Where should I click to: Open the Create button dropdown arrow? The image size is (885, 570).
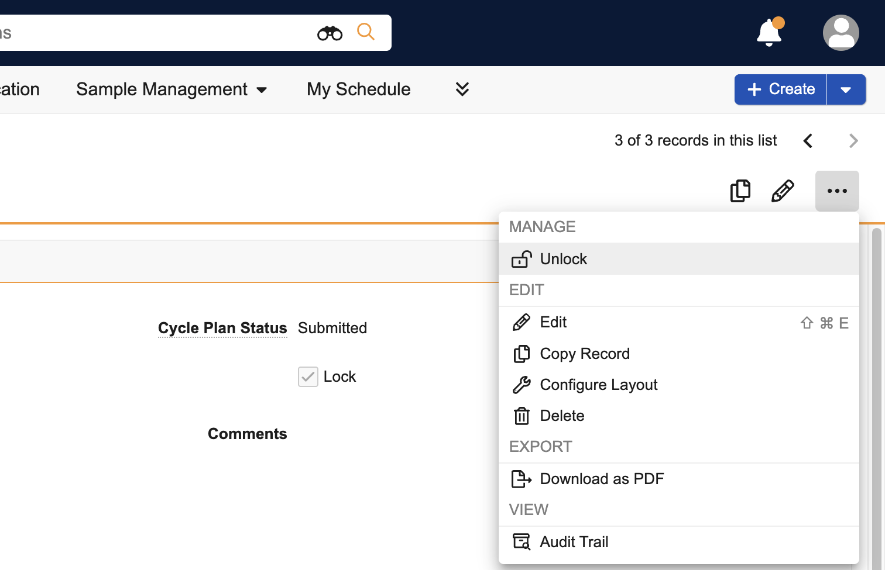point(845,89)
